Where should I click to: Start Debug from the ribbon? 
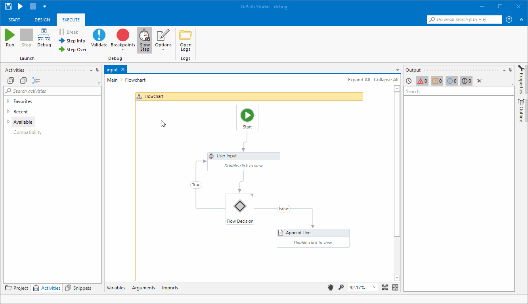click(44, 38)
